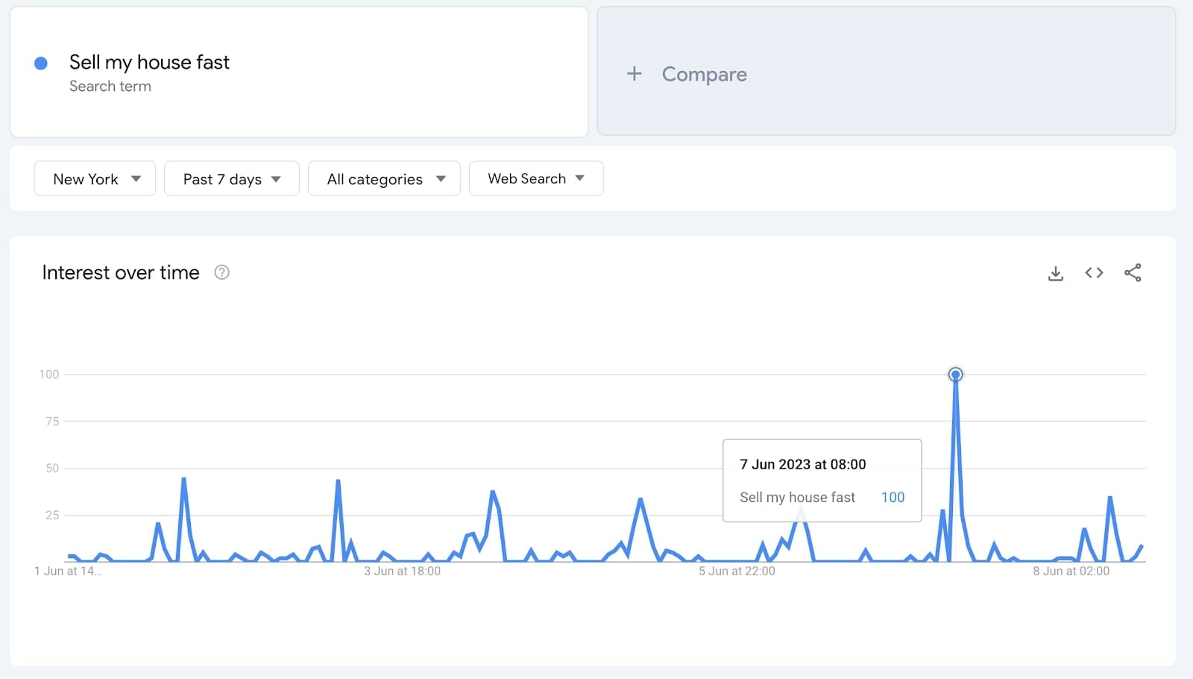The height and width of the screenshot is (679, 1193).
Task: Click the '1 Jun at 14...' axis label
Action: click(x=68, y=571)
